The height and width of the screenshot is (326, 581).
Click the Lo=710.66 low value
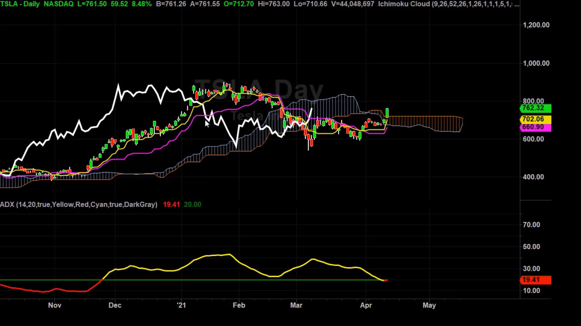(310, 4)
